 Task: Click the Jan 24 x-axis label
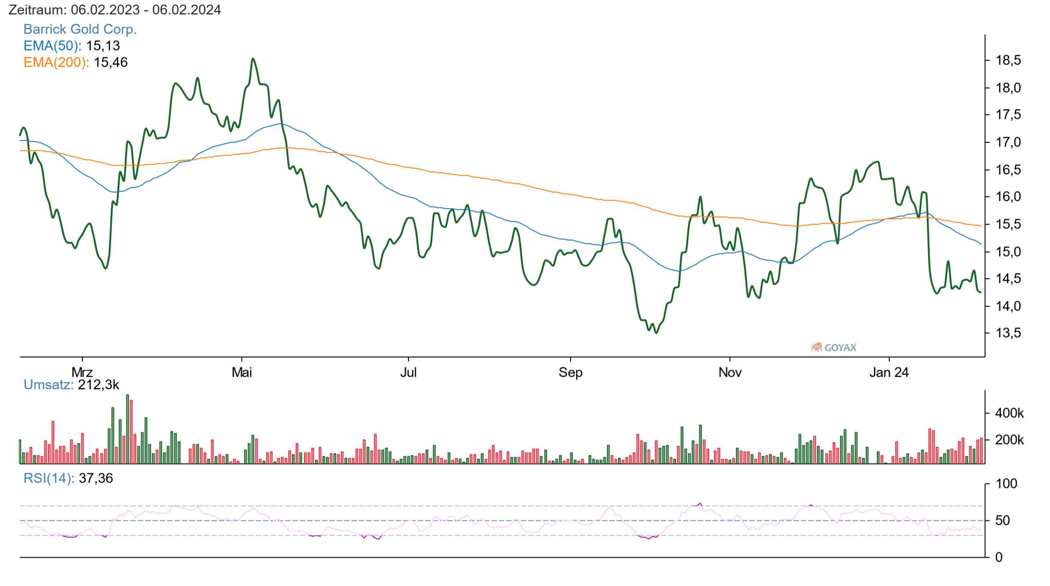(889, 372)
